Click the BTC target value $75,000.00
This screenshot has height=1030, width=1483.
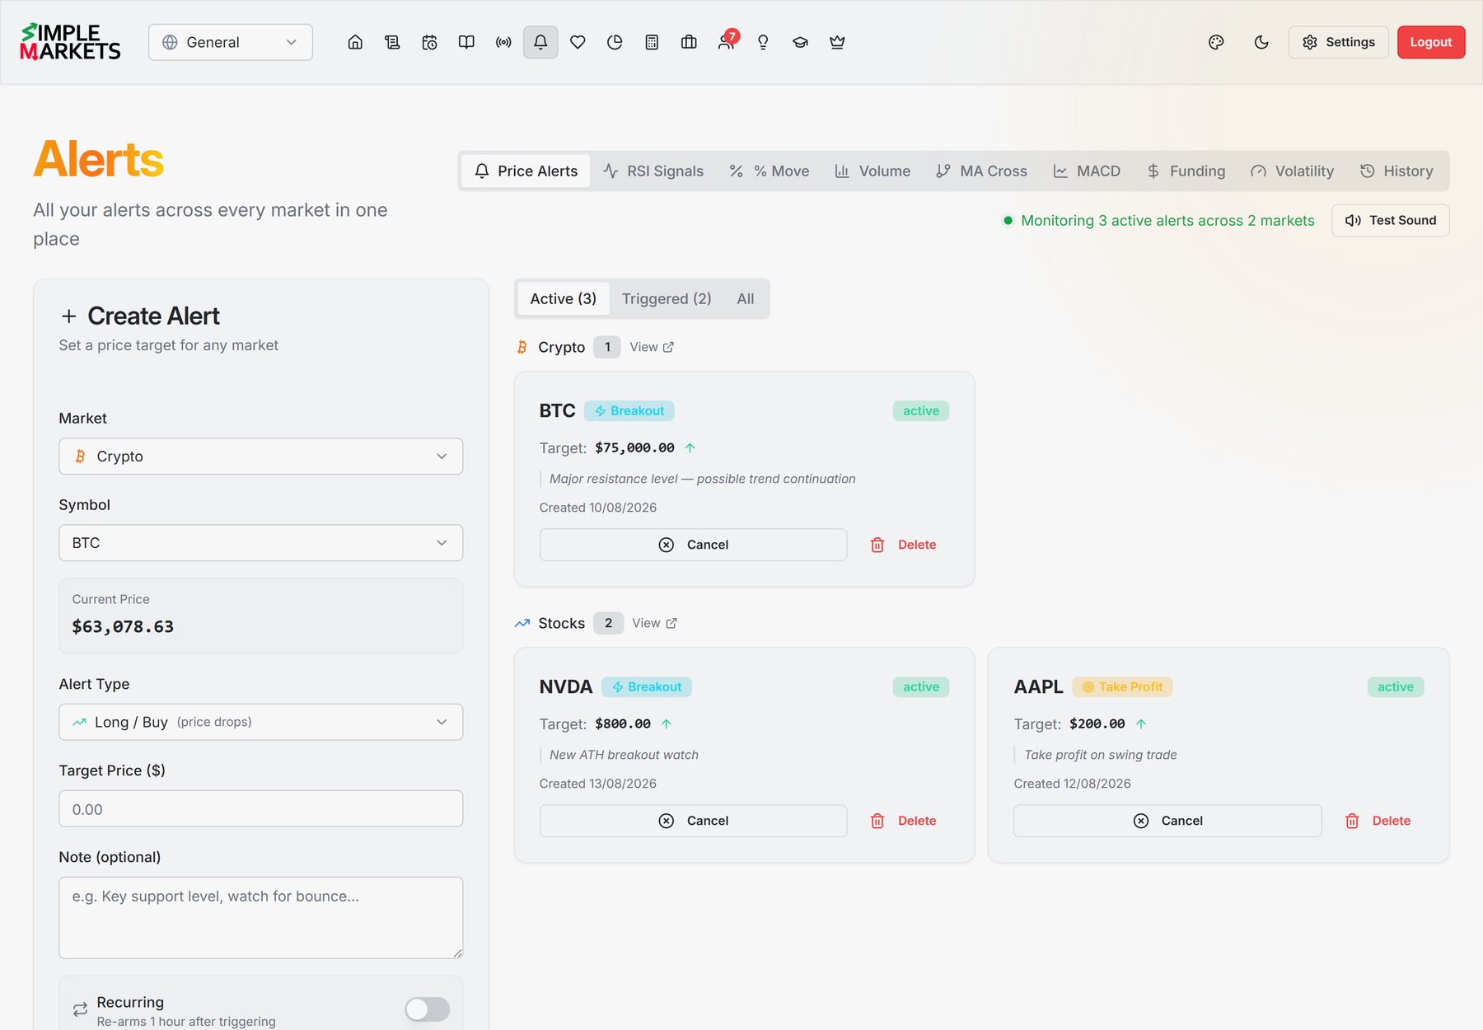(634, 447)
